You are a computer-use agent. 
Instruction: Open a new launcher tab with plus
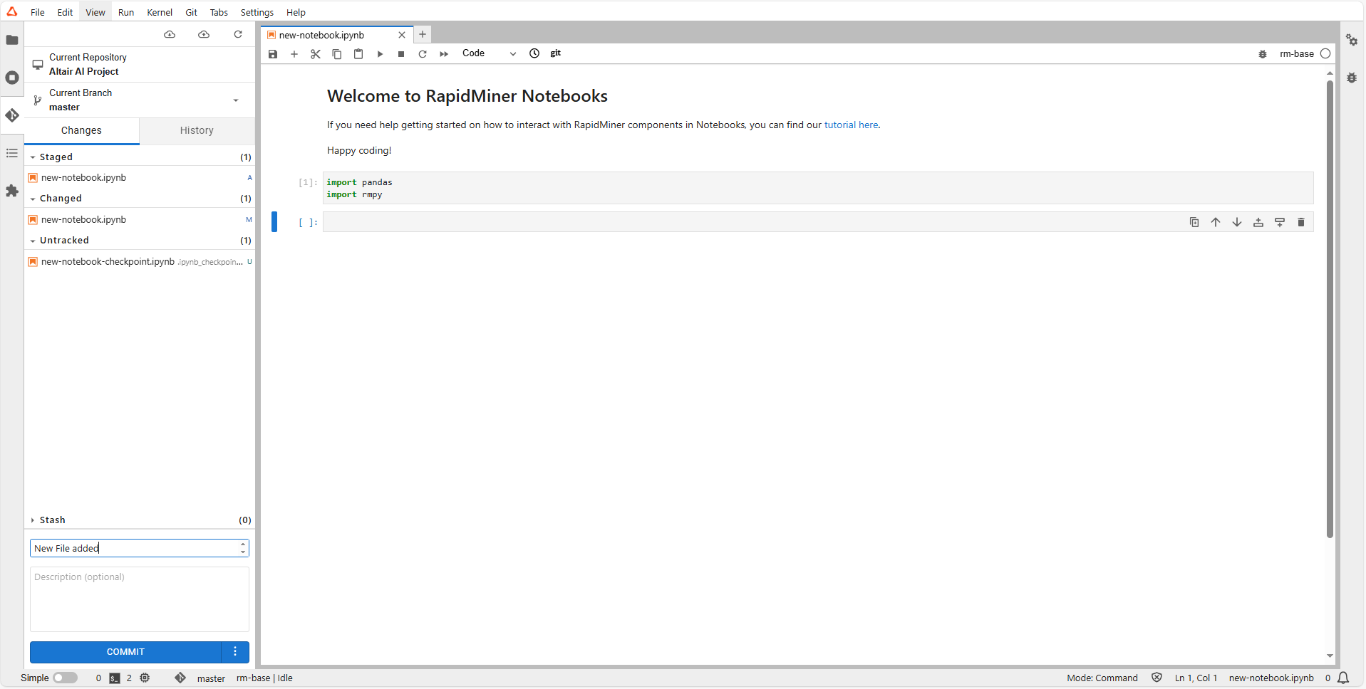click(x=423, y=34)
